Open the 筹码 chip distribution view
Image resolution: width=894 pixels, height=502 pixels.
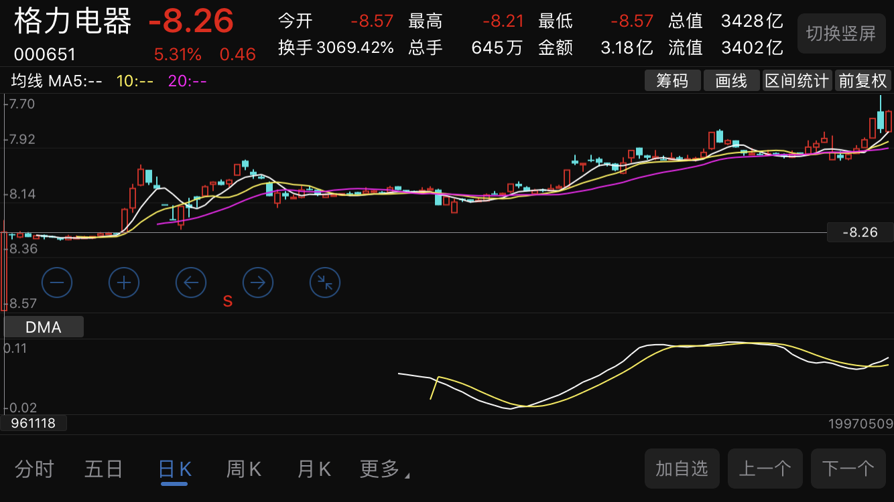(x=672, y=80)
